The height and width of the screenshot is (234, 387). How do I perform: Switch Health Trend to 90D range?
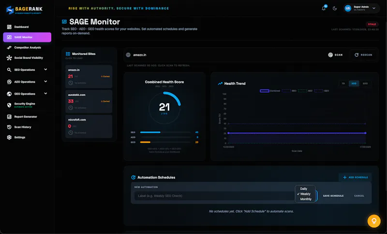coord(365,83)
